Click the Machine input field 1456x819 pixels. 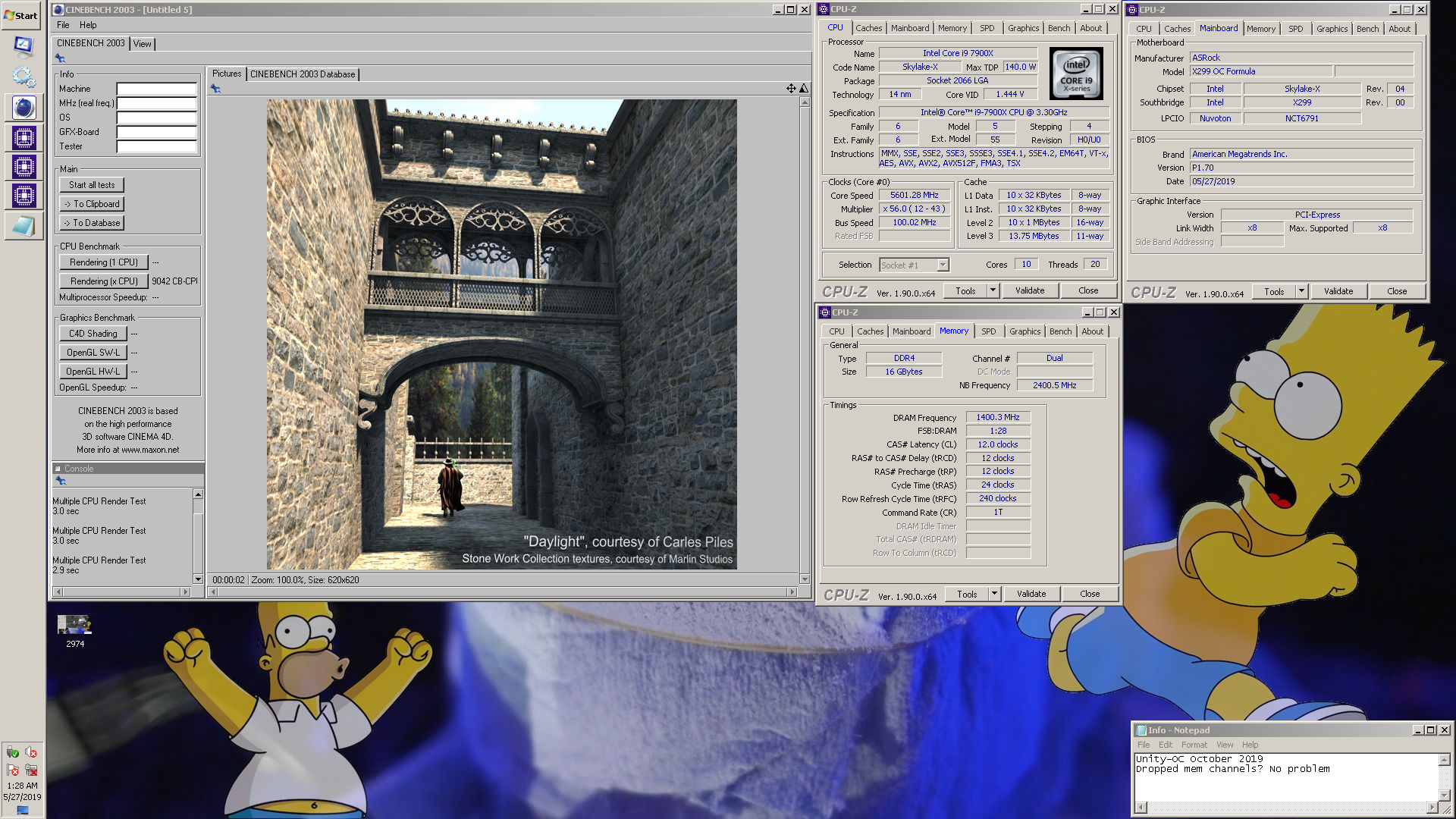point(156,89)
